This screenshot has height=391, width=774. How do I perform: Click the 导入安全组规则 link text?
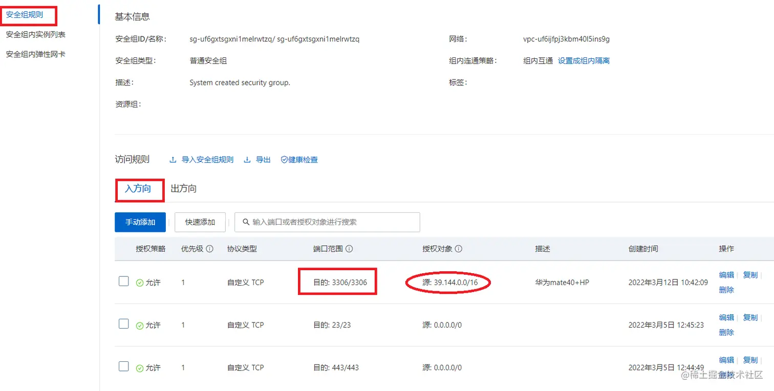click(x=207, y=160)
